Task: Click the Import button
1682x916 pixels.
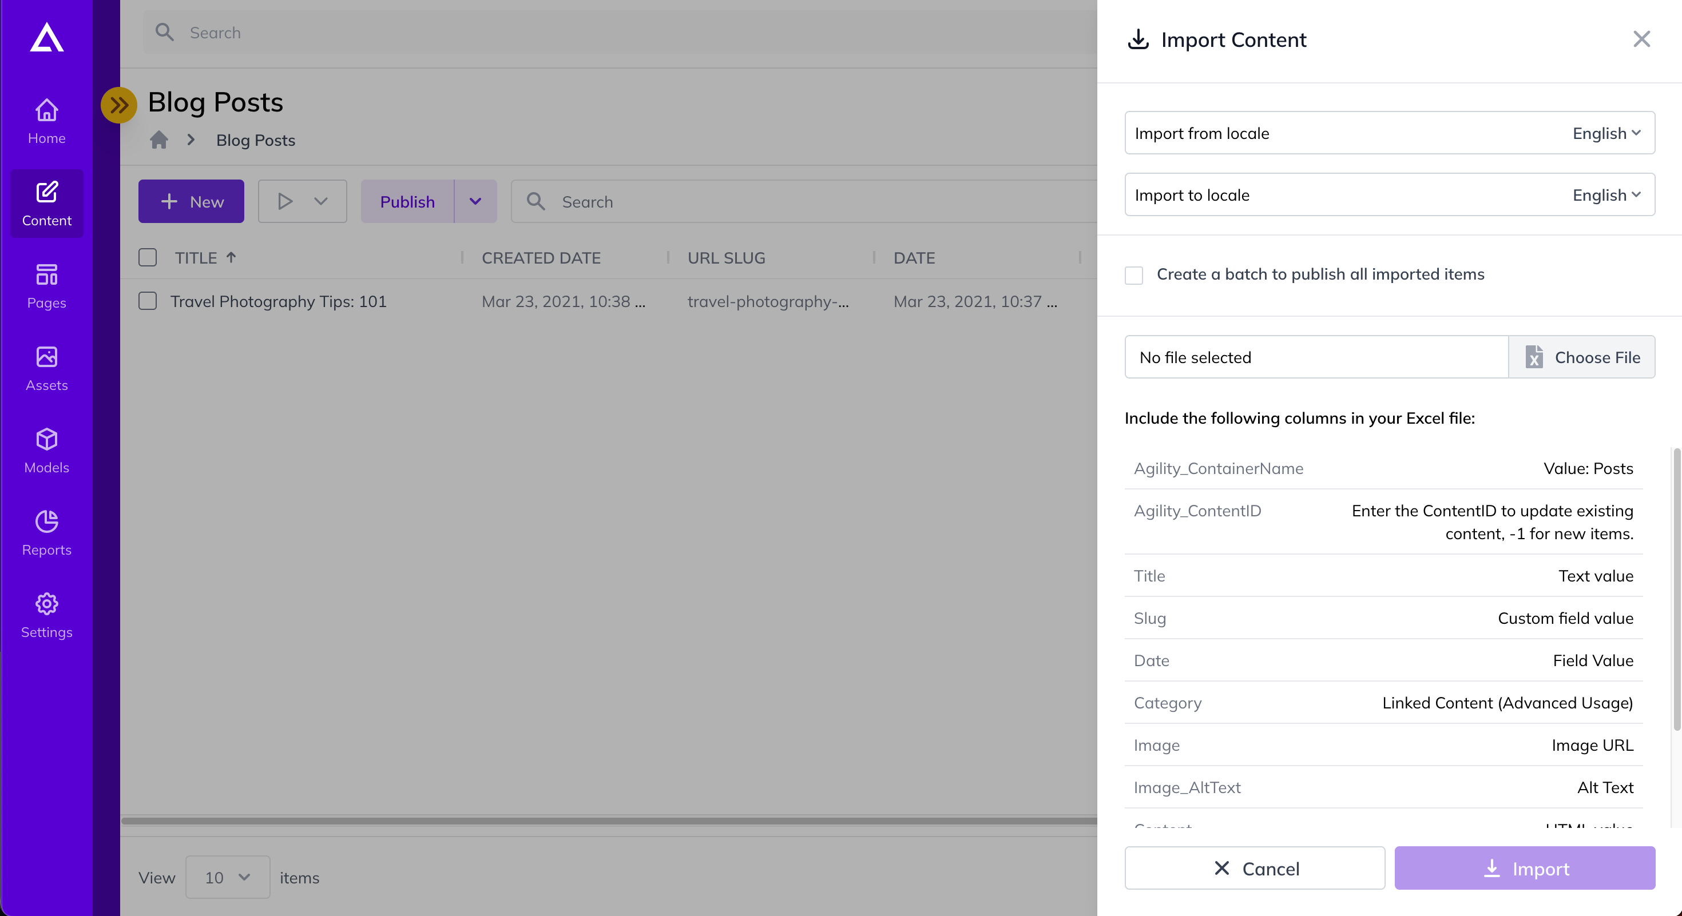Action: coord(1525,869)
